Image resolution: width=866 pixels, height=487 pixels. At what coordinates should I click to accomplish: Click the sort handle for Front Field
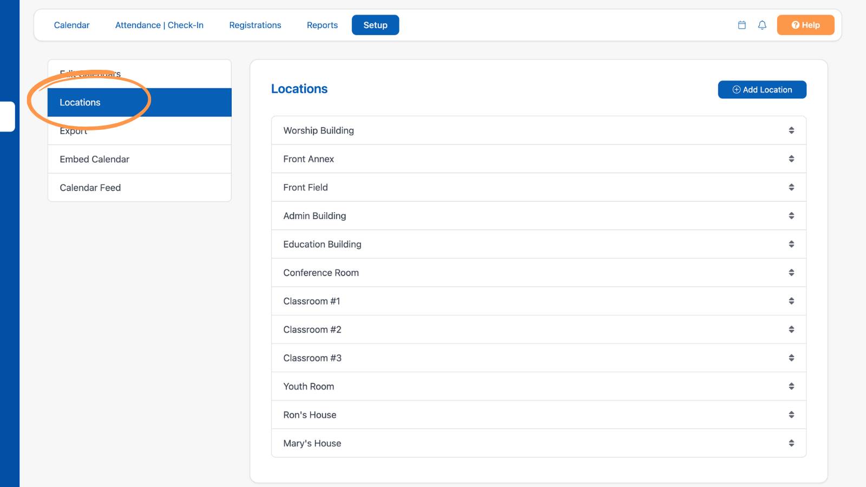791,187
